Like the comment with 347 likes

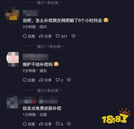(58, 36)
